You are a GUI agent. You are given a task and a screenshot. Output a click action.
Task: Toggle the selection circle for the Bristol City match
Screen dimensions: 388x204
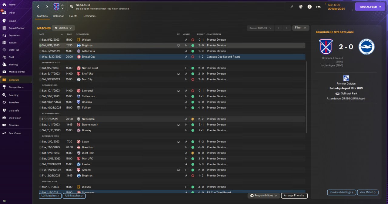point(40,57)
